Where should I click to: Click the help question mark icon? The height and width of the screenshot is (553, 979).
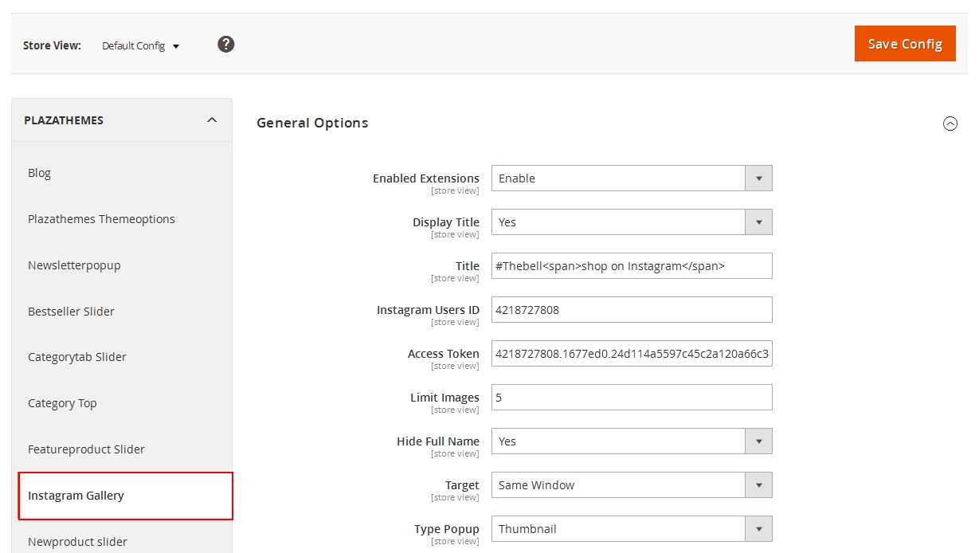[226, 45]
